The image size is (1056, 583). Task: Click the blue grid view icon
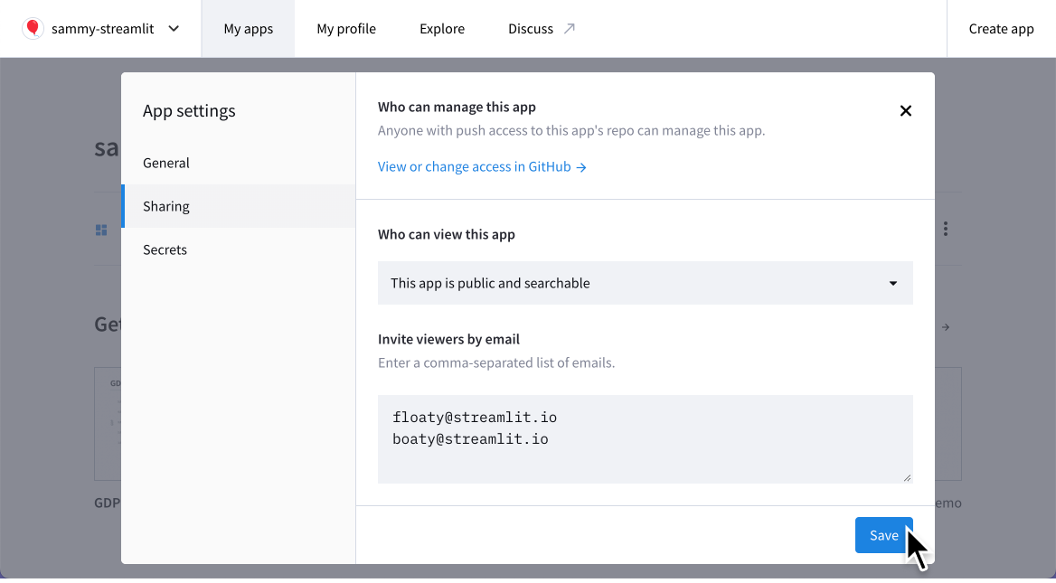100,229
